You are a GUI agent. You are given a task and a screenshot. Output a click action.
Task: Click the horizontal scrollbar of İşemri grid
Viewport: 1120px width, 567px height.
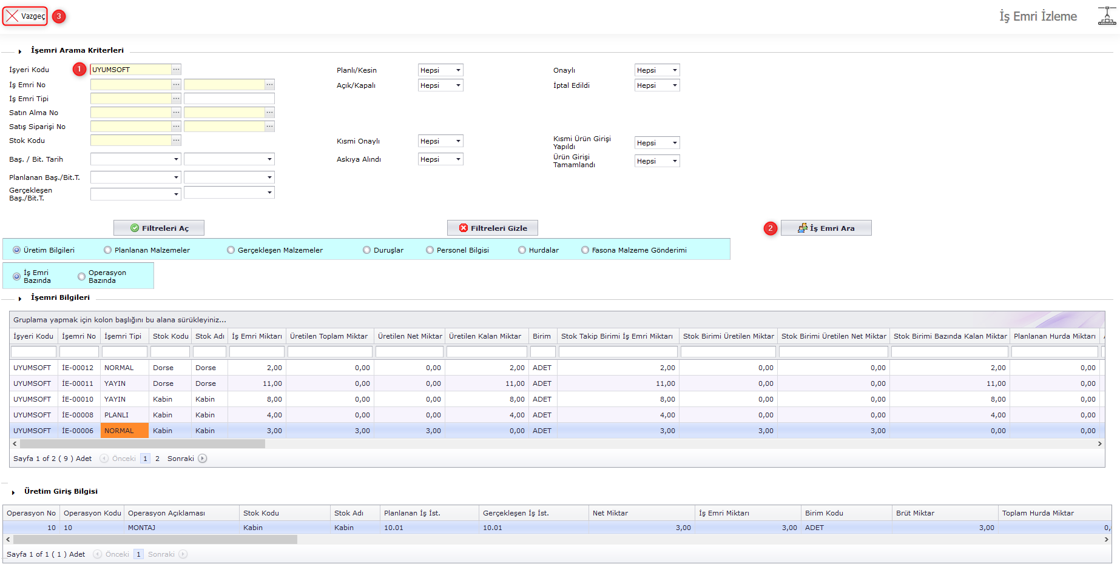143,444
